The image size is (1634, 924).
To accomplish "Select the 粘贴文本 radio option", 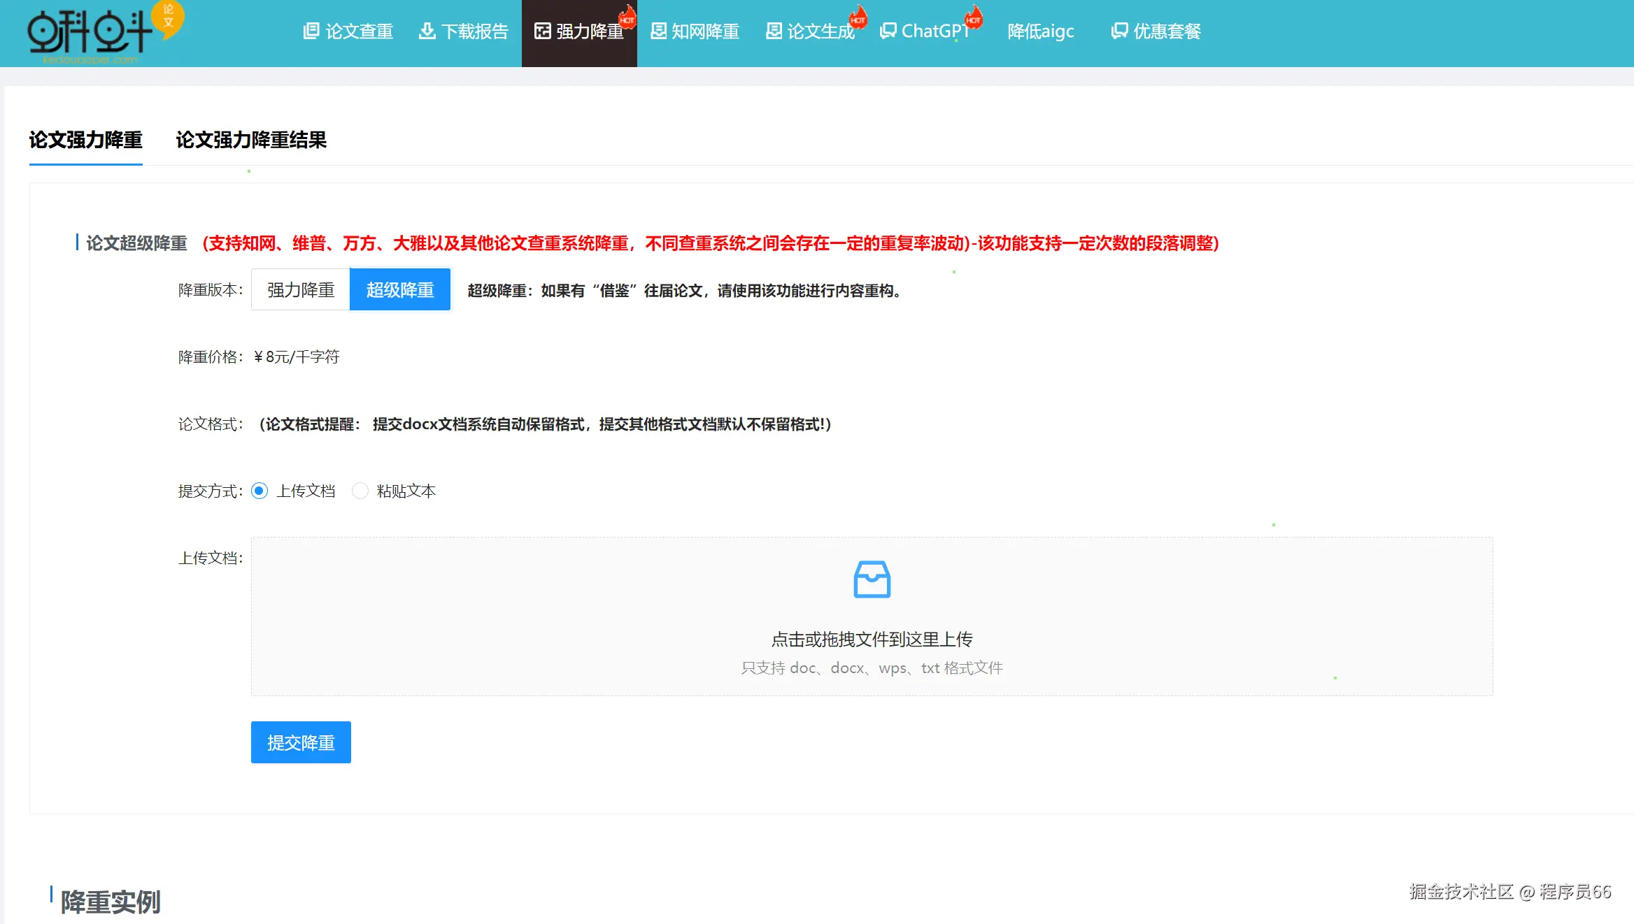I will coord(360,491).
